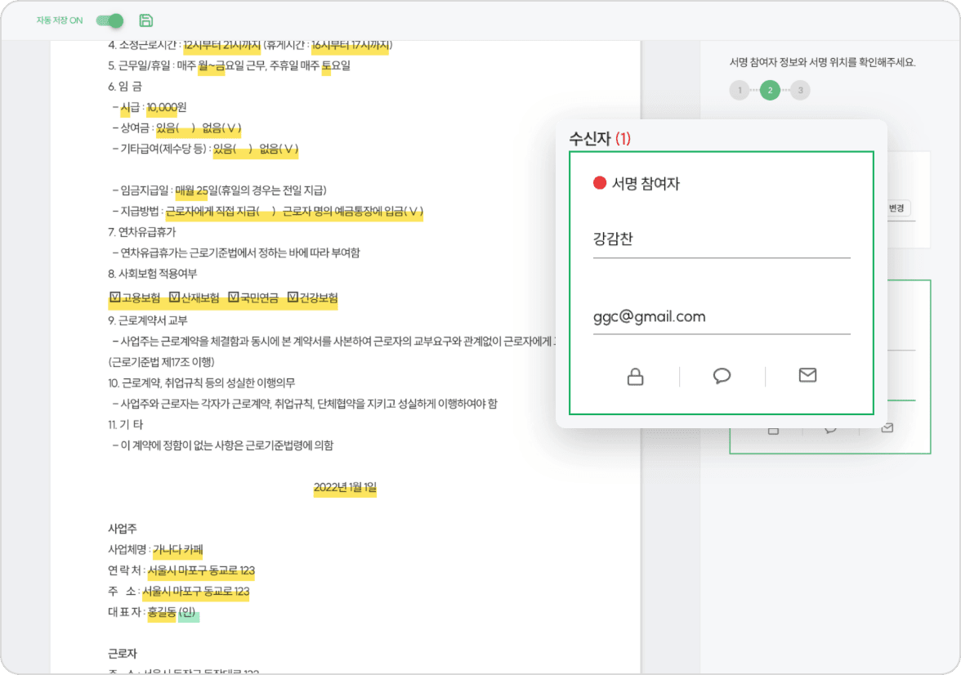
Task: Click the (인) seal placeholder next to 홍길동
Action: (190, 613)
